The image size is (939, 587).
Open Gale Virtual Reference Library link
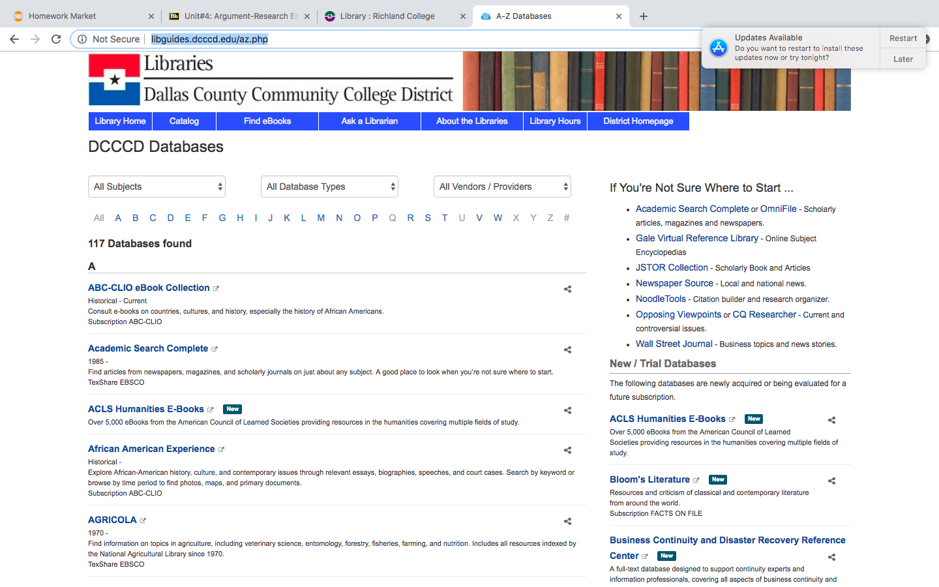coord(697,238)
